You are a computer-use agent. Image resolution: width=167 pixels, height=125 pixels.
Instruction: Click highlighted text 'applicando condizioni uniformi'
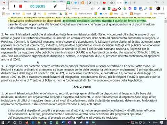pos(82,21)
